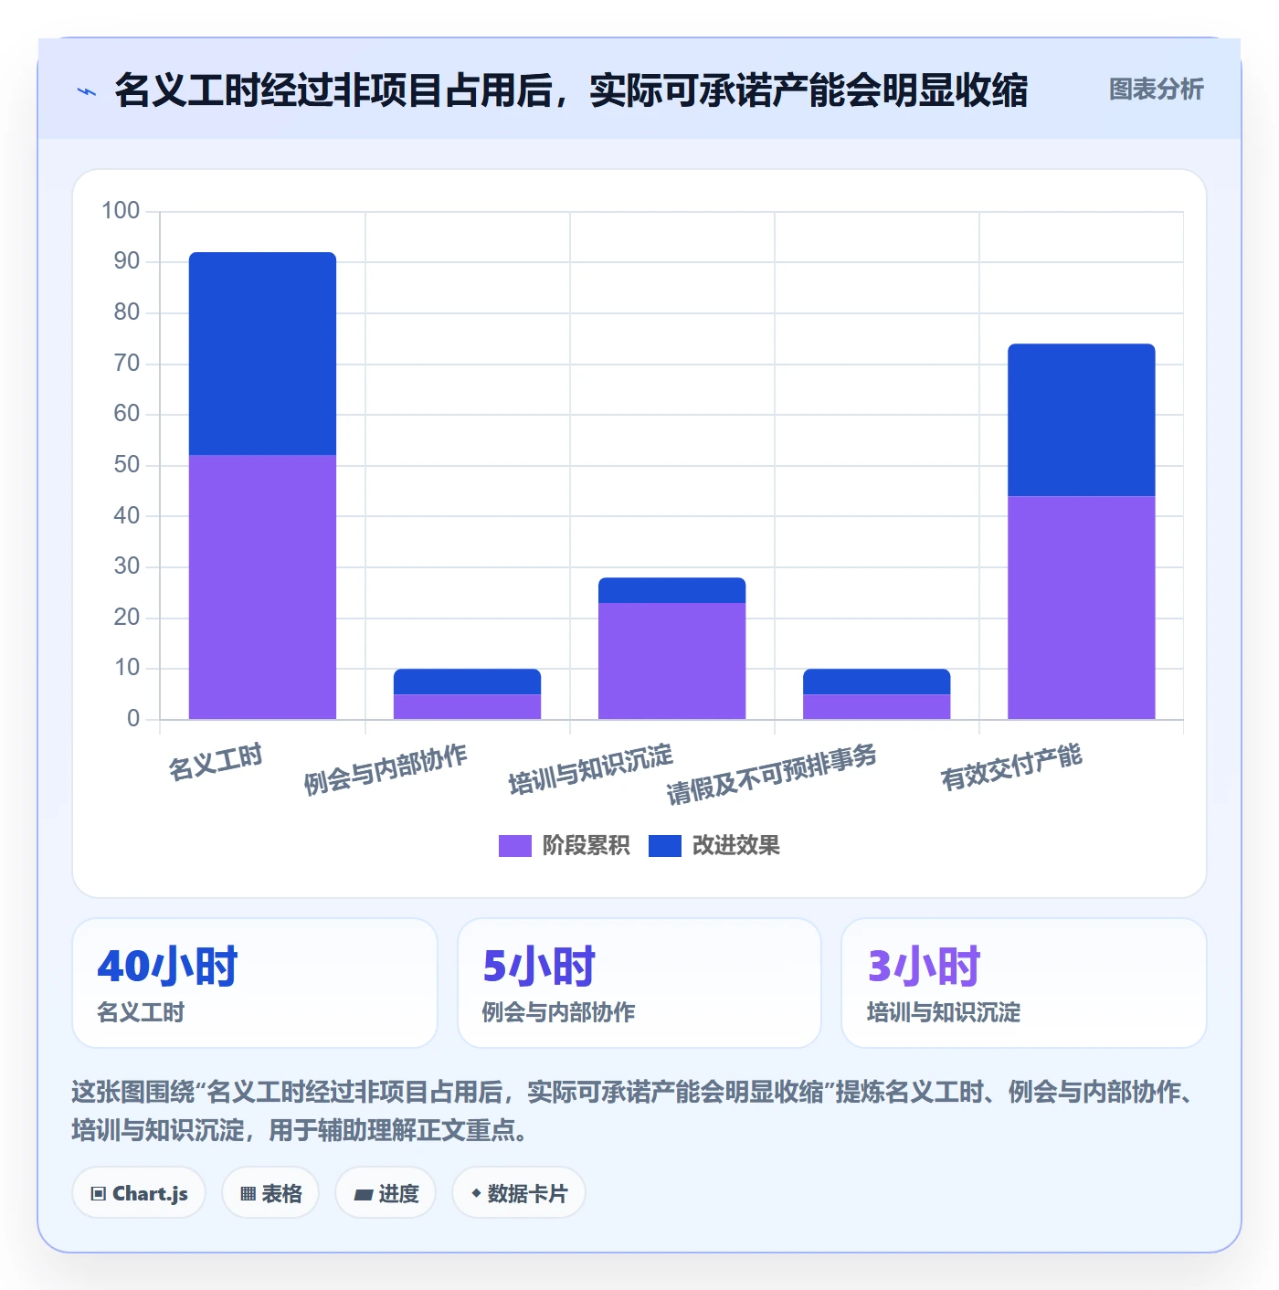Toggle the blue 改进效果 legend swatch
1279x1290 pixels.
coord(664,846)
